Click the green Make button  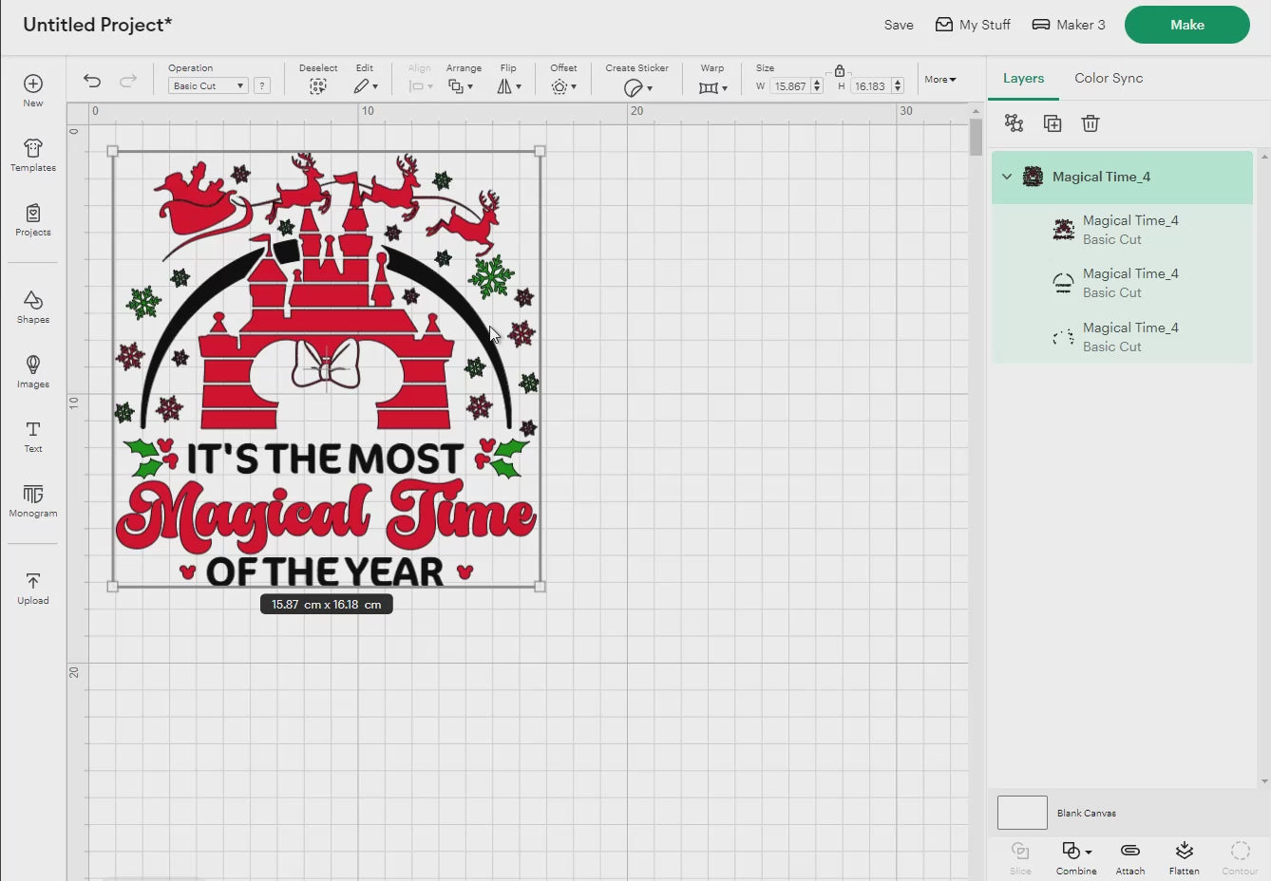[1187, 25]
